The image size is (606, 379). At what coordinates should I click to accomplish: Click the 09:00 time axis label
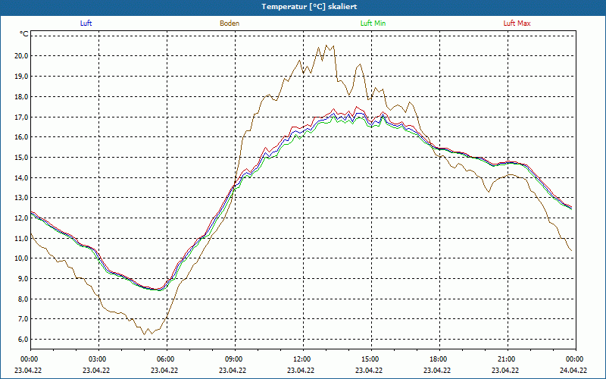(x=234, y=359)
